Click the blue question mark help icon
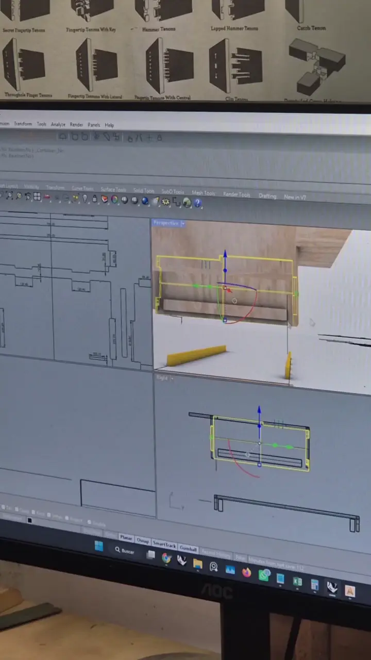Viewport: 371px width, 660px height. pyautogui.click(x=197, y=203)
